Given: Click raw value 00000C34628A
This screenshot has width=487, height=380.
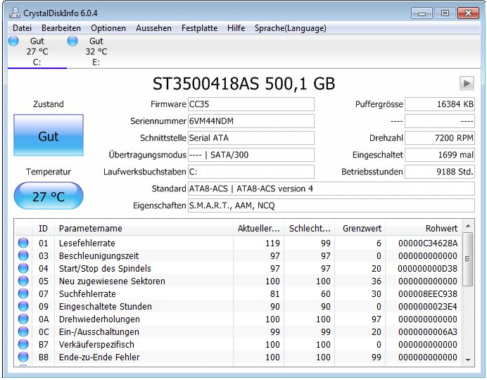Looking at the screenshot, I should tap(428, 243).
